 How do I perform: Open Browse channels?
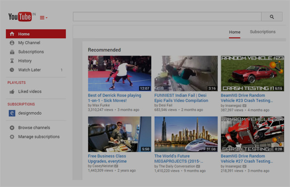coord(34,127)
